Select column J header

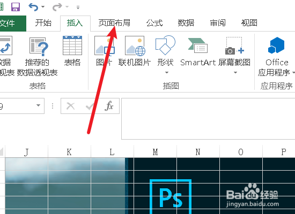pyautogui.click(x=26, y=152)
